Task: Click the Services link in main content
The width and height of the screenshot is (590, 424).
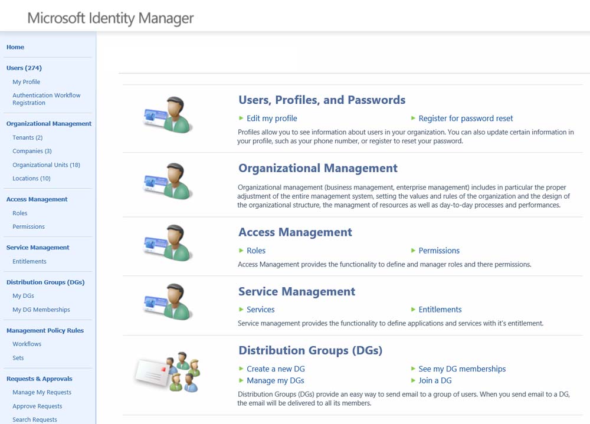Action: pyautogui.click(x=261, y=310)
